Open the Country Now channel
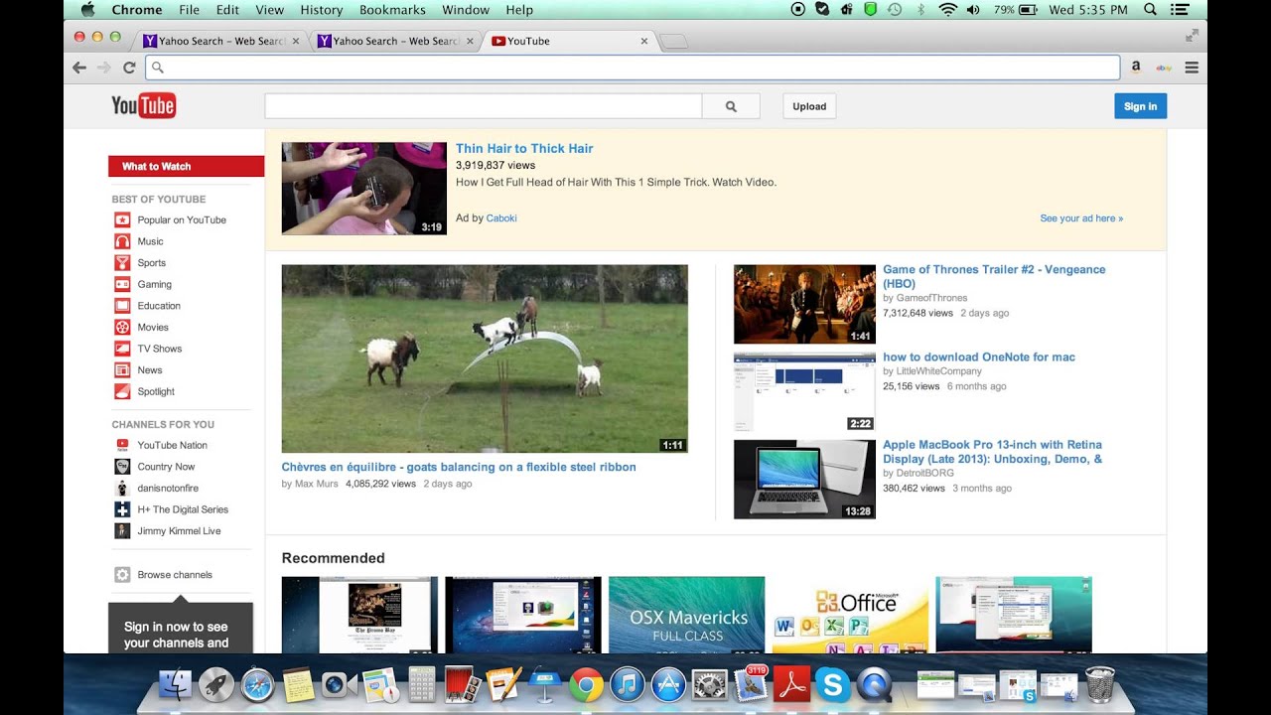 coord(166,467)
